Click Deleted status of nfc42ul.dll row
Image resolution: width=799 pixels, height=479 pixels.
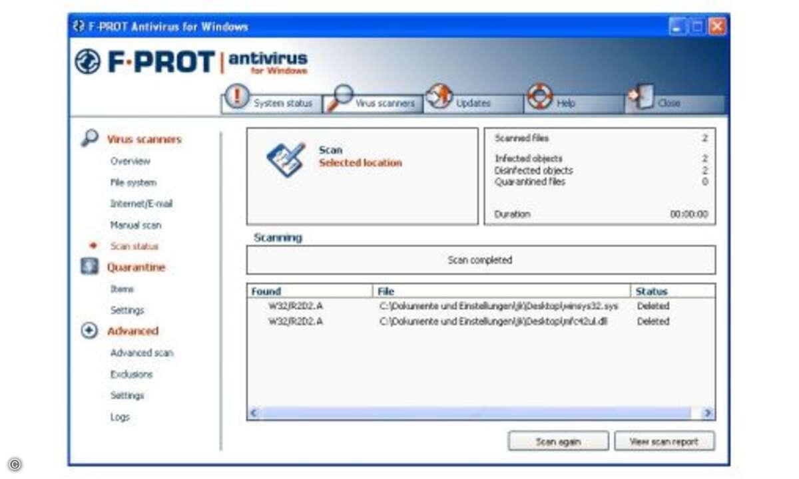pyautogui.click(x=653, y=321)
